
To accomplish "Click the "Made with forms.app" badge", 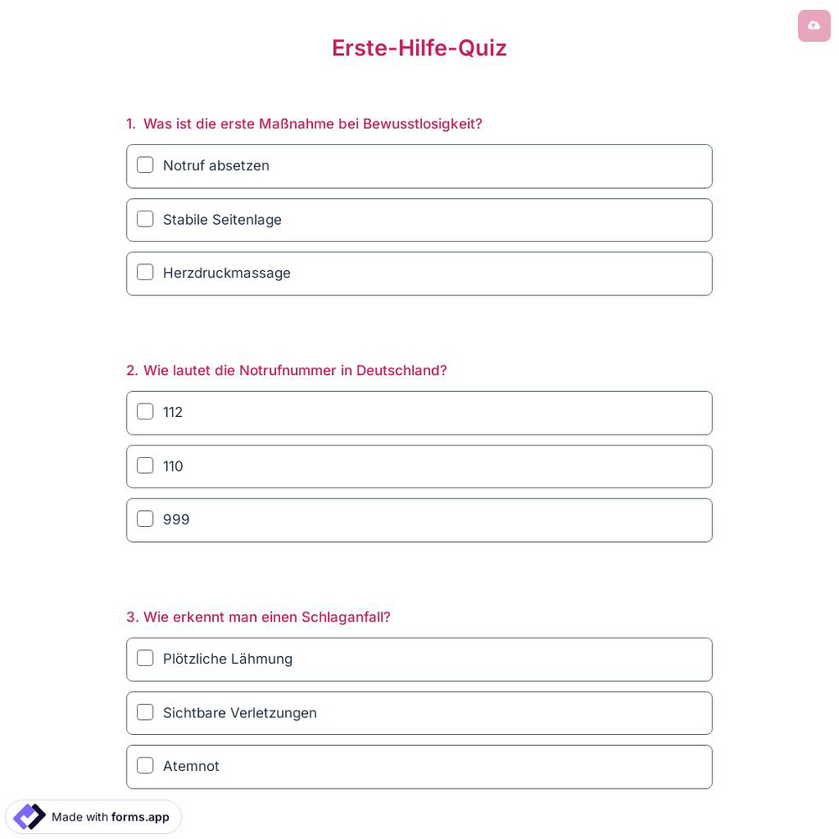I will (x=93, y=816).
